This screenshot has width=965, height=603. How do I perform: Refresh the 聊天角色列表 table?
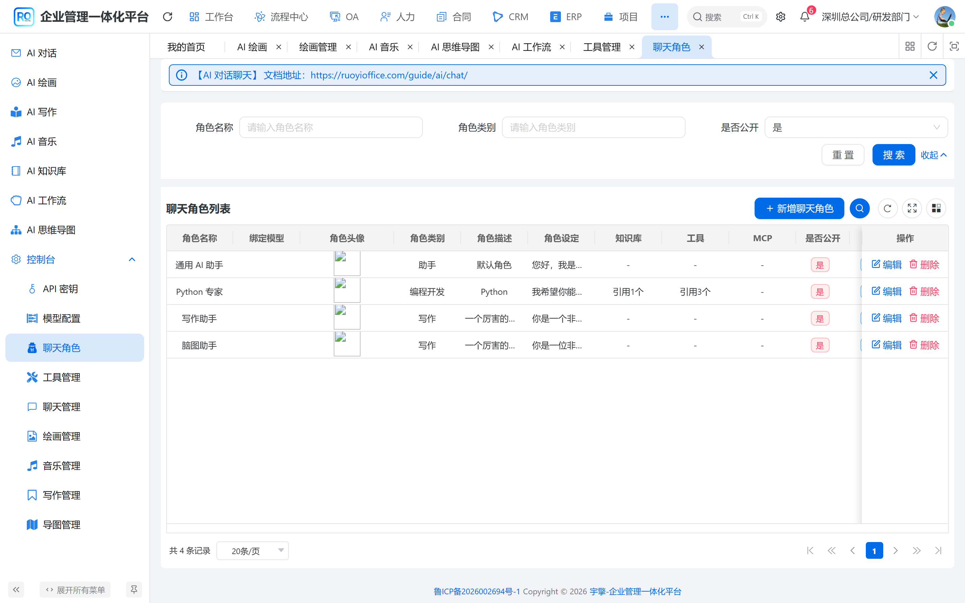(x=887, y=208)
